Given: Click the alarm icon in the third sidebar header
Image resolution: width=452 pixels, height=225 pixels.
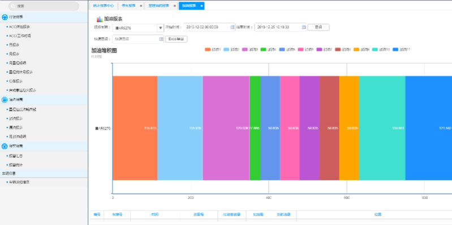Looking at the screenshot, I should point(5,146).
